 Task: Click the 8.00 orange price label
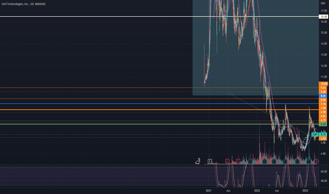pos(323,100)
